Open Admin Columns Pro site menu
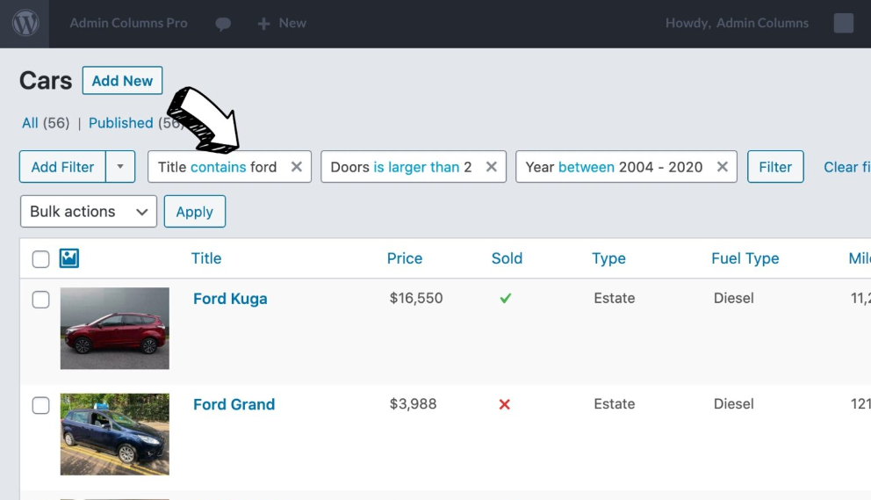This screenshot has height=500, width=871. tap(128, 24)
